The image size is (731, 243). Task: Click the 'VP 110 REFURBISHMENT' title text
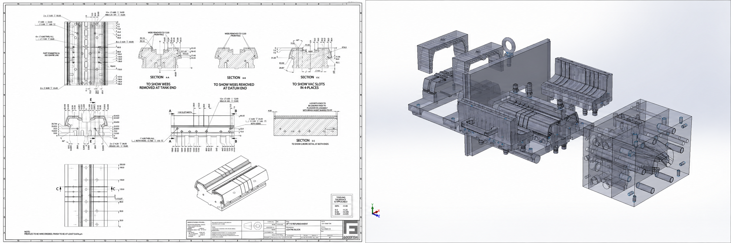(x=297, y=224)
